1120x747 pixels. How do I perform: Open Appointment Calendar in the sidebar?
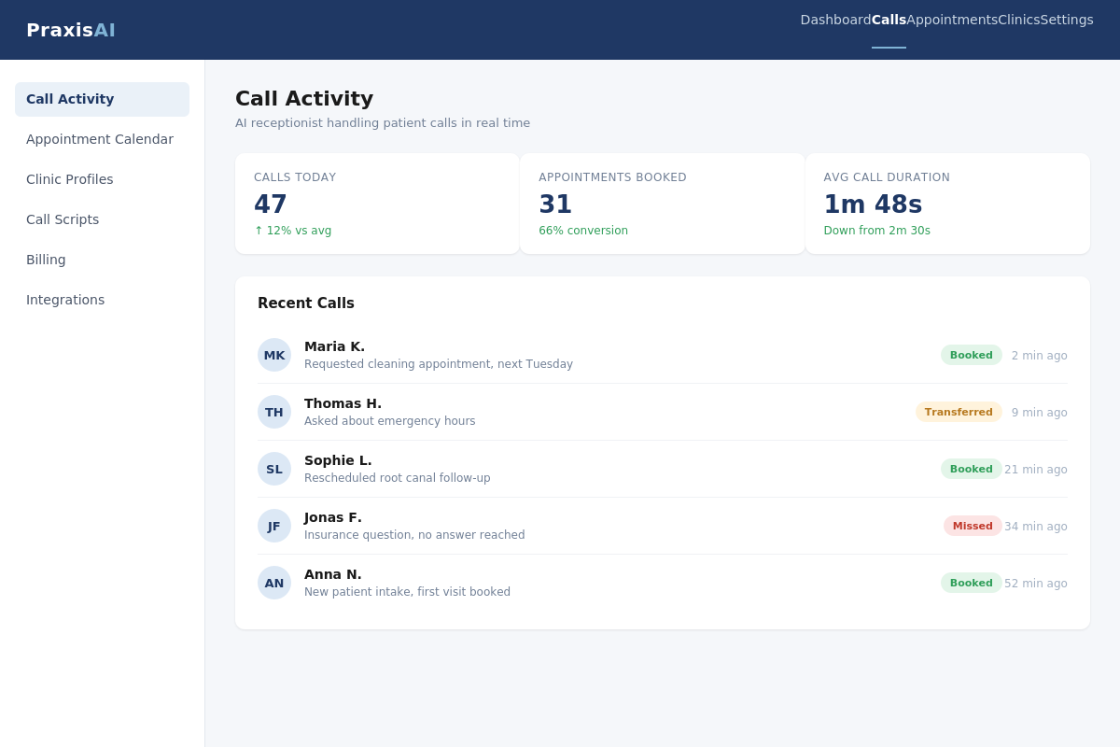102,139
